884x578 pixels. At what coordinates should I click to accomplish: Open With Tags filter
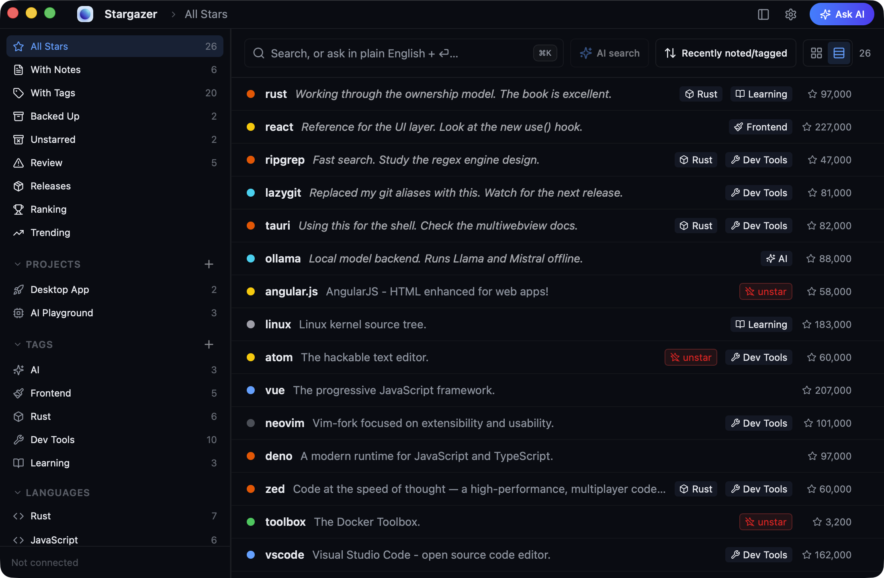pyautogui.click(x=115, y=93)
